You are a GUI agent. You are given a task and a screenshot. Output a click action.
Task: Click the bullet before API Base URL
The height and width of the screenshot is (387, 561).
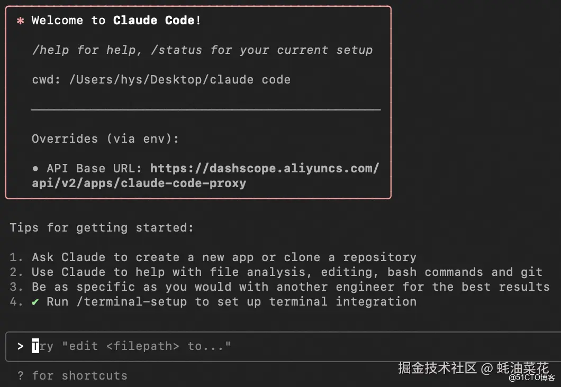[x=35, y=168]
